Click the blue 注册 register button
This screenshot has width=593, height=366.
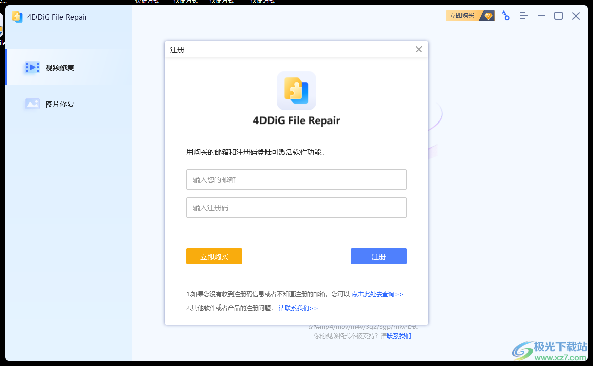(379, 256)
